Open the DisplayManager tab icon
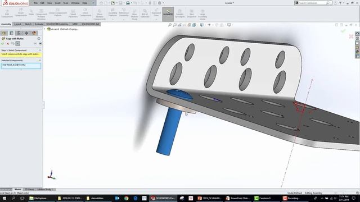This screenshot has width=360, height=202. tap(34, 33)
